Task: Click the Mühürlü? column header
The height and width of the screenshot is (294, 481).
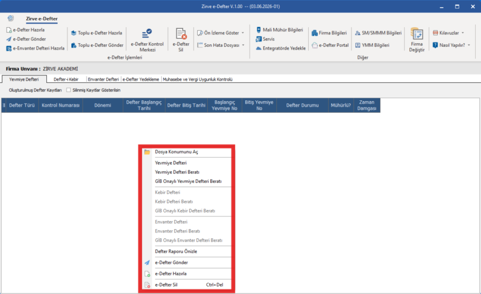Action: 341,106
